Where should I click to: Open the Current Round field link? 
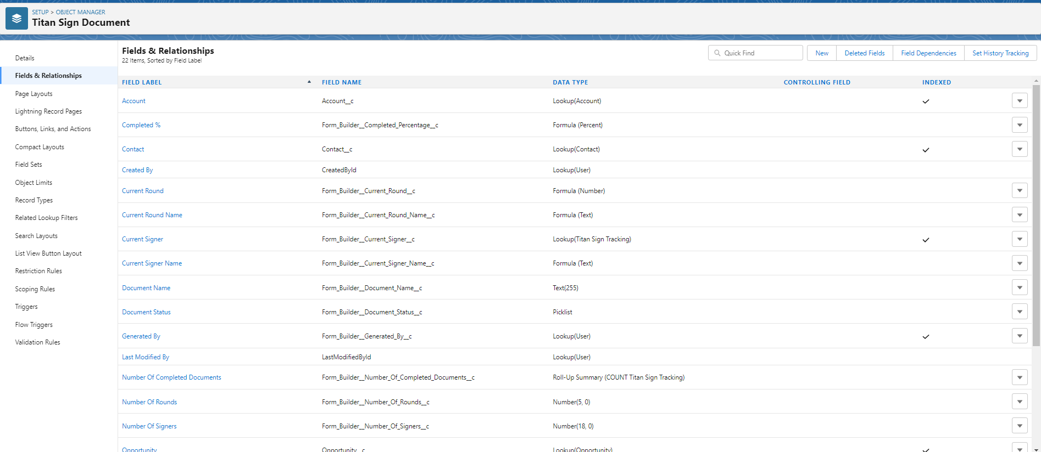[143, 191]
